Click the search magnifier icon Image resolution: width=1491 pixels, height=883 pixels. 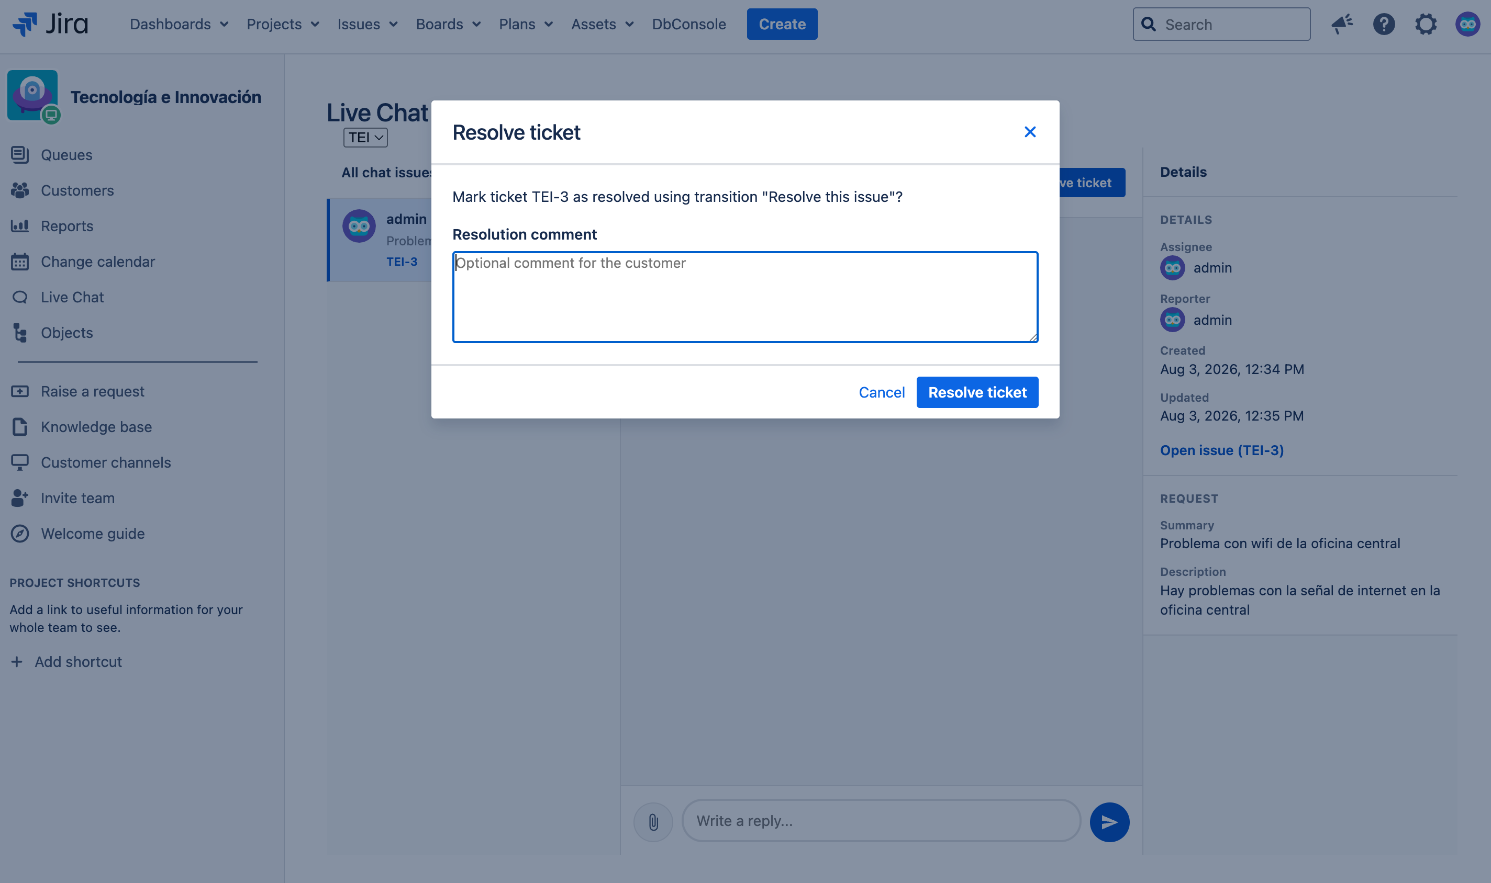[1149, 25]
